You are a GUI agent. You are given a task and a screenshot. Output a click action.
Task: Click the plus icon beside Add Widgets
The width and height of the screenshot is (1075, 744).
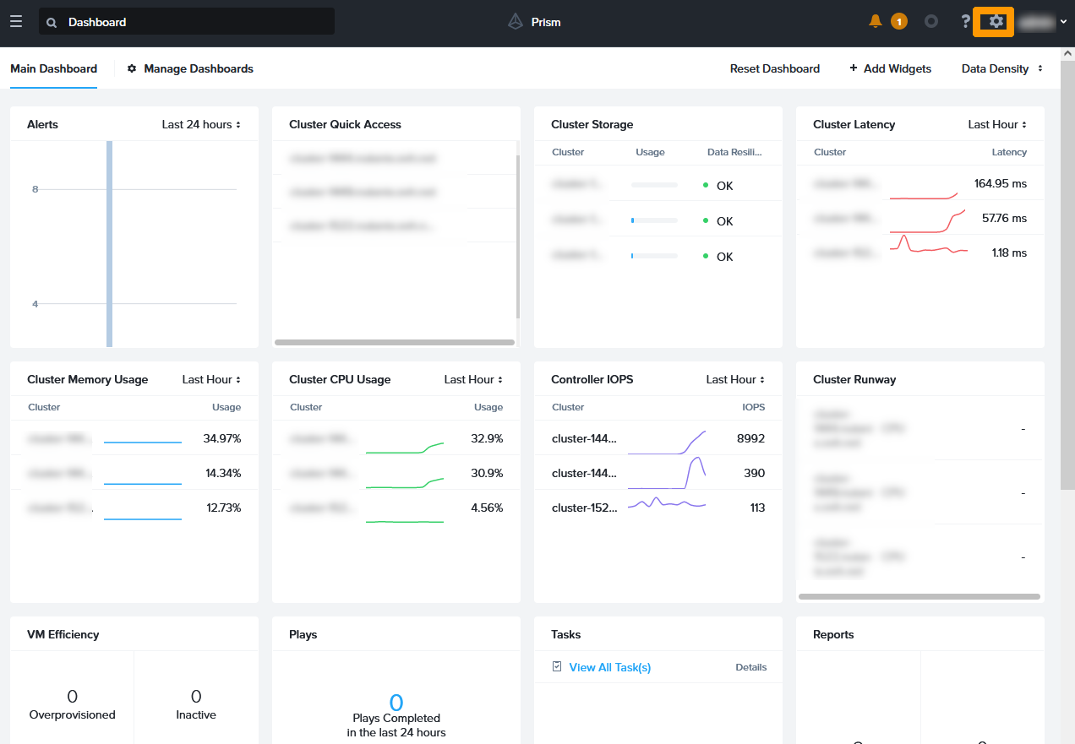[x=854, y=68]
